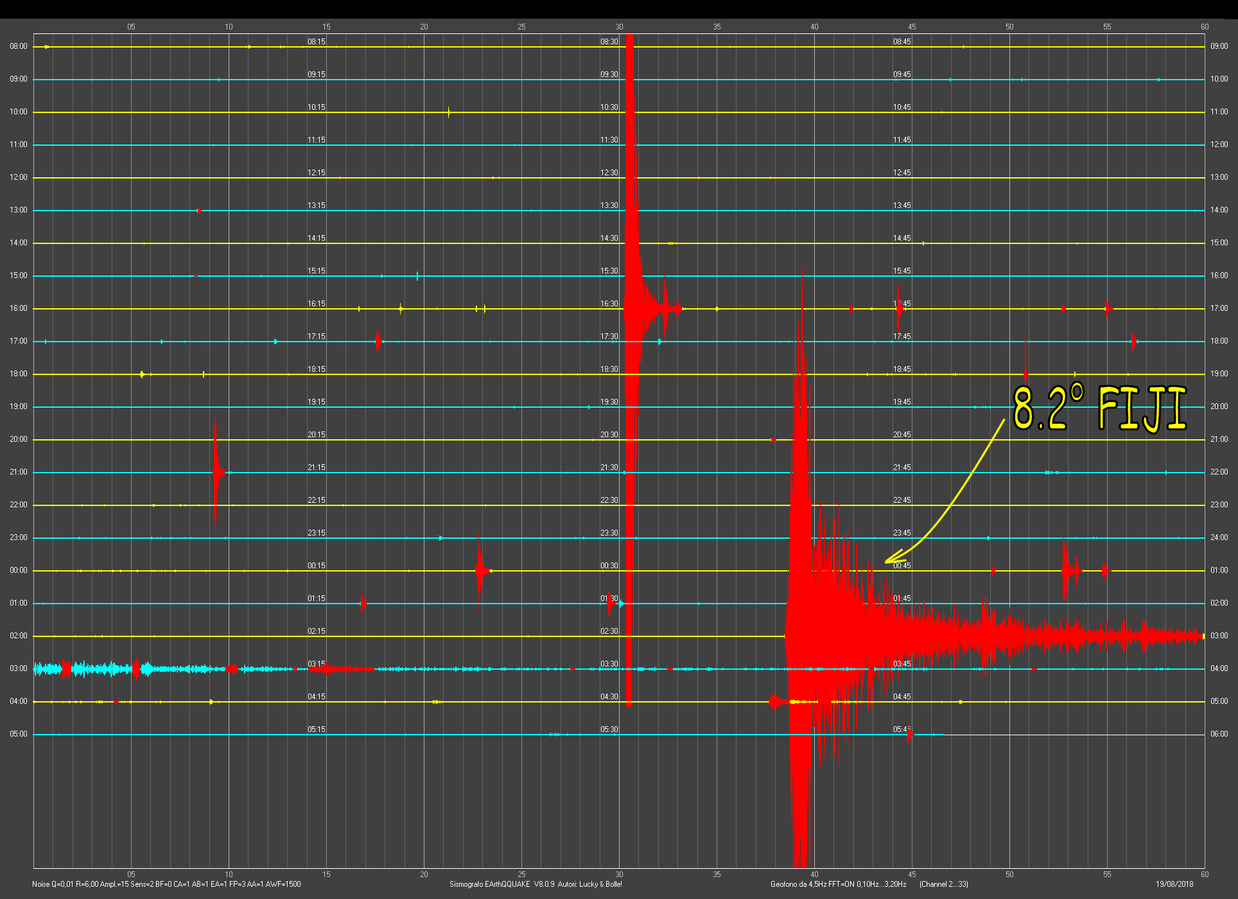Viewport: 1238px width, 899px height.
Task: Click the 02:15 time label
Action: click(317, 631)
